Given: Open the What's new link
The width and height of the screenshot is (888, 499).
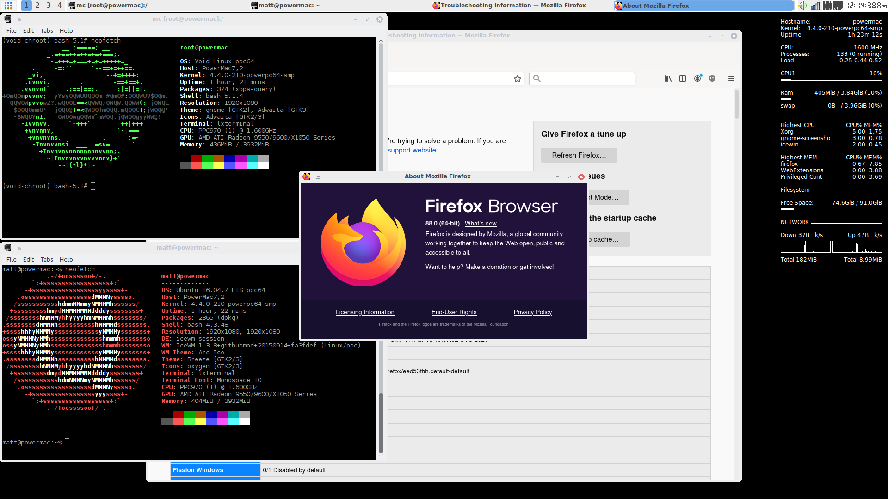Looking at the screenshot, I should [x=481, y=224].
